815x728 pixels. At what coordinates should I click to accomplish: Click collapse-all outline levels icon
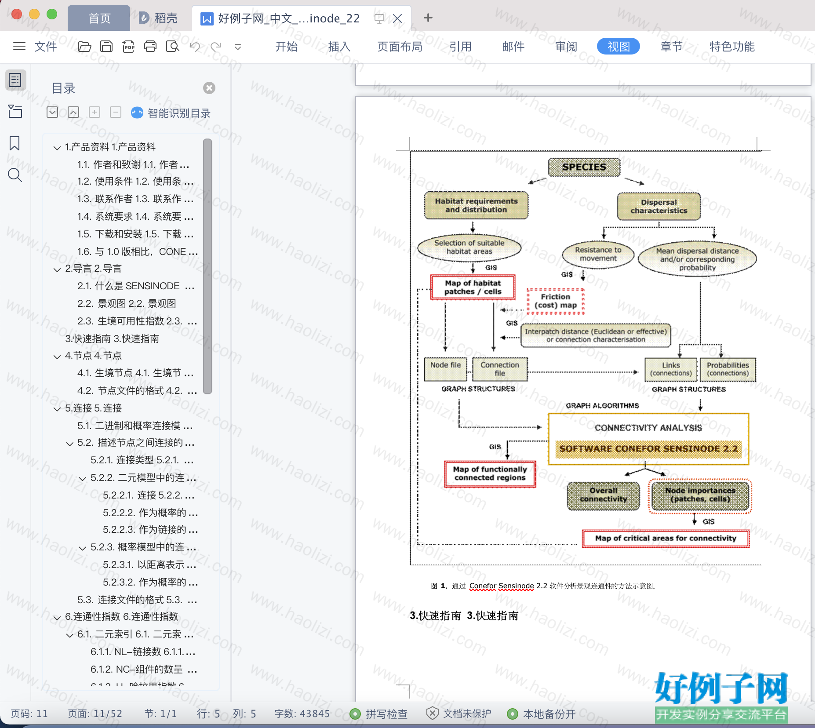point(73,113)
